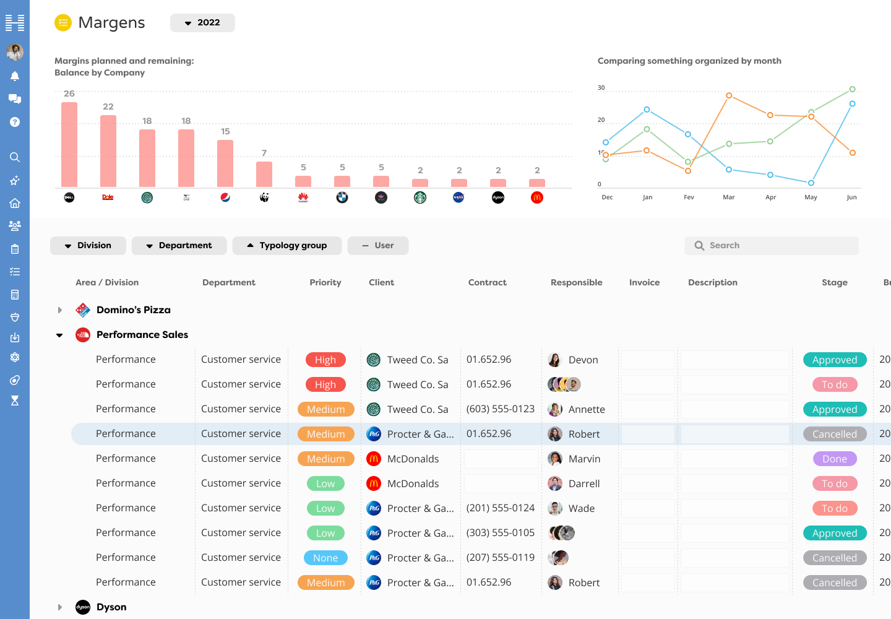Sort by Area / Division column header
The width and height of the screenshot is (891, 619).
[107, 282]
